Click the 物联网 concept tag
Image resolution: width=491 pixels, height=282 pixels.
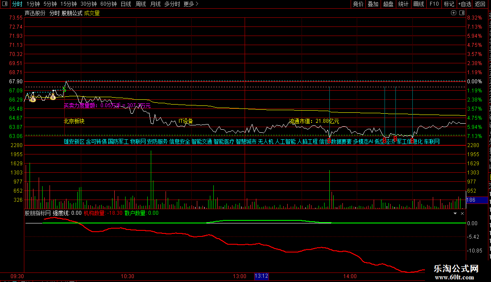coord(138,141)
